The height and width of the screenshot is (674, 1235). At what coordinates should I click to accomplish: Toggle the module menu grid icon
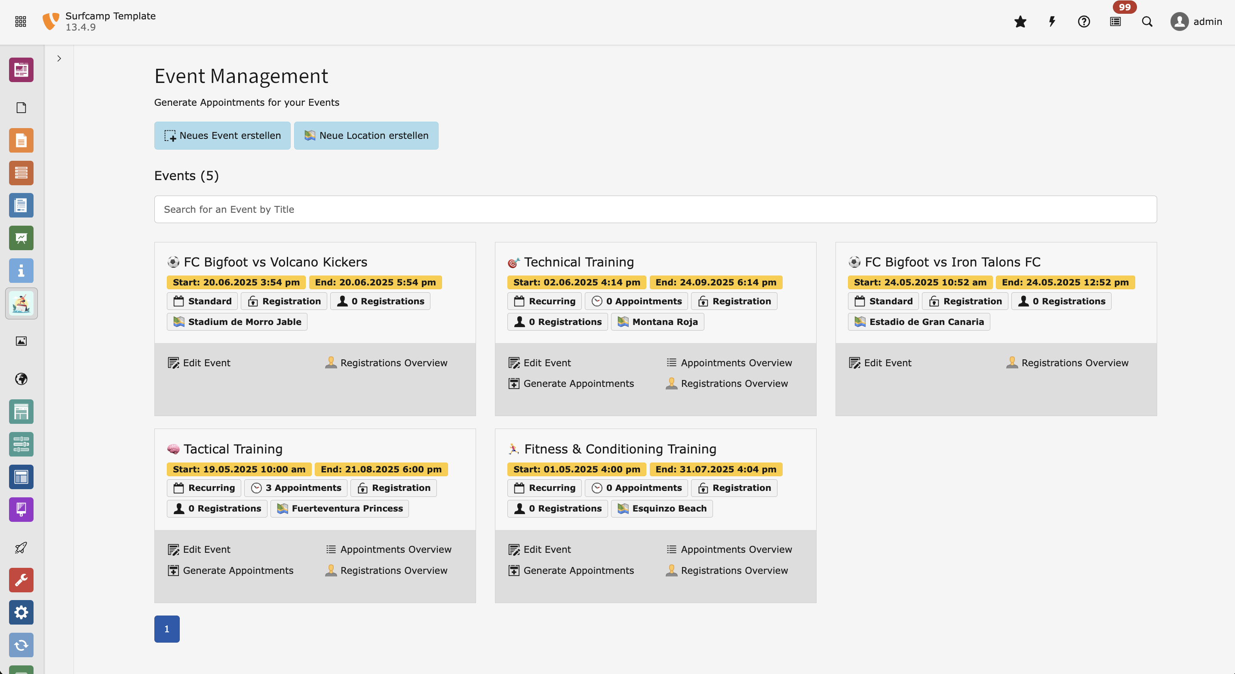(x=21, y=21)
